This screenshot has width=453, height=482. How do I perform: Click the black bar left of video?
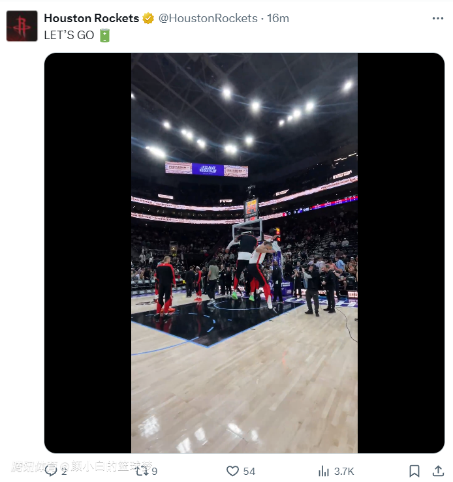point(87,253)
